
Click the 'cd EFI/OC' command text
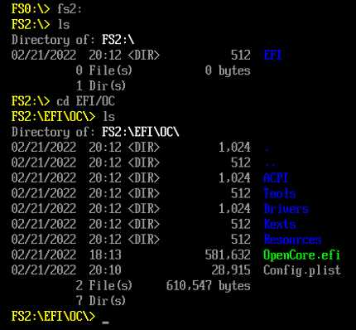pyautogui.click(x=85, y=101)
